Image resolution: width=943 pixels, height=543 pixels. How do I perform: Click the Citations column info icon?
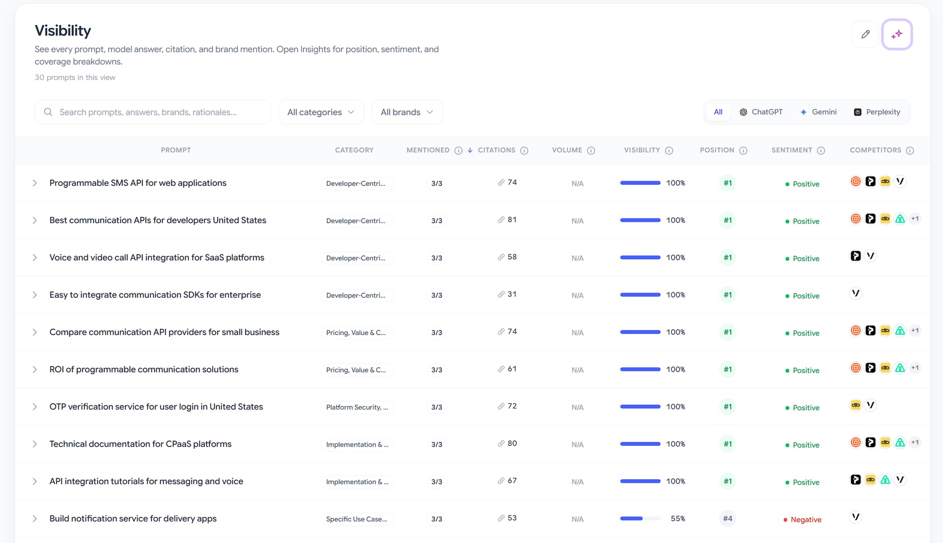tap(524, 150)
